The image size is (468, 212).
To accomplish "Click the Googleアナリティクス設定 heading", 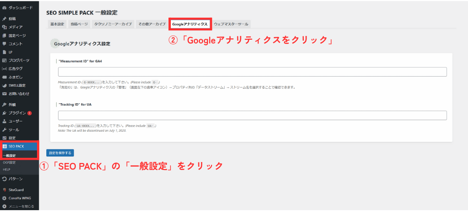I will 82,44.
